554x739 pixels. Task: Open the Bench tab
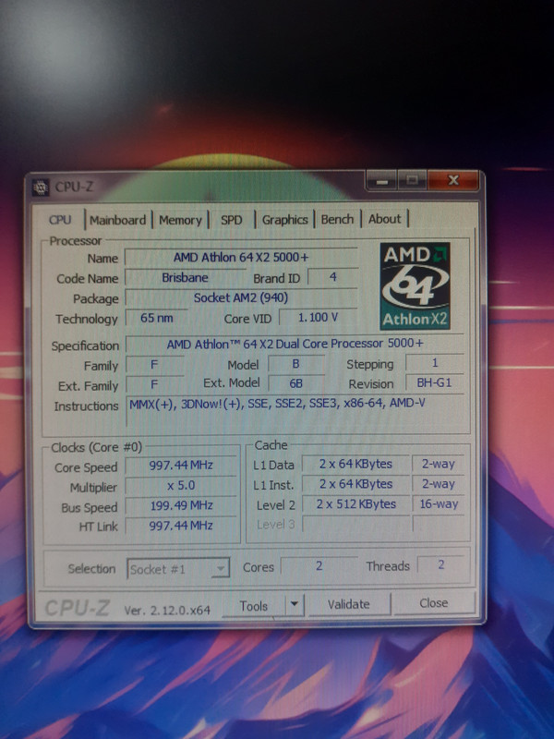[x=337, y=219]
